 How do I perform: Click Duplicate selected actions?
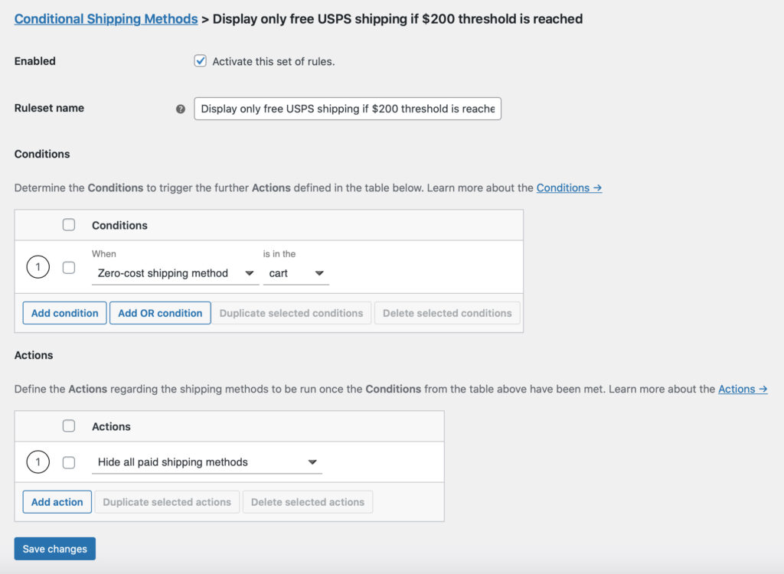pyautogui.click(x=167, y=501)
